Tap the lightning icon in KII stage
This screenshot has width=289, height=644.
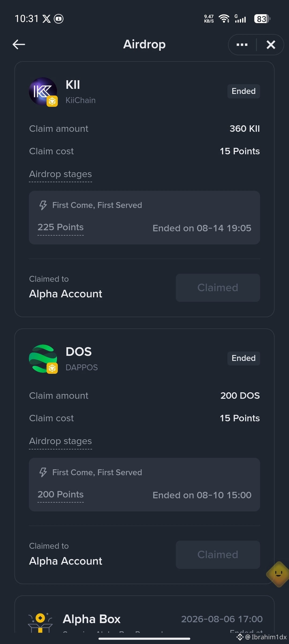tap(43, 205)
